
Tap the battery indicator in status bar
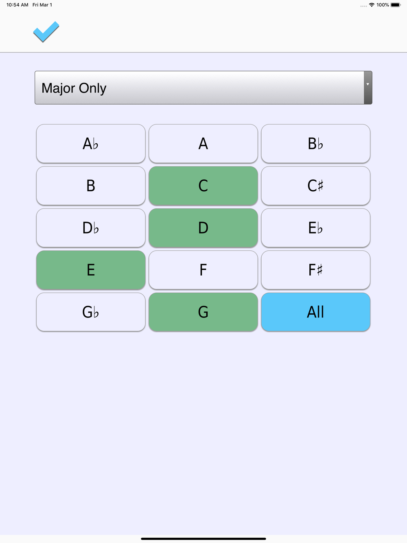(x=395, y=5)
